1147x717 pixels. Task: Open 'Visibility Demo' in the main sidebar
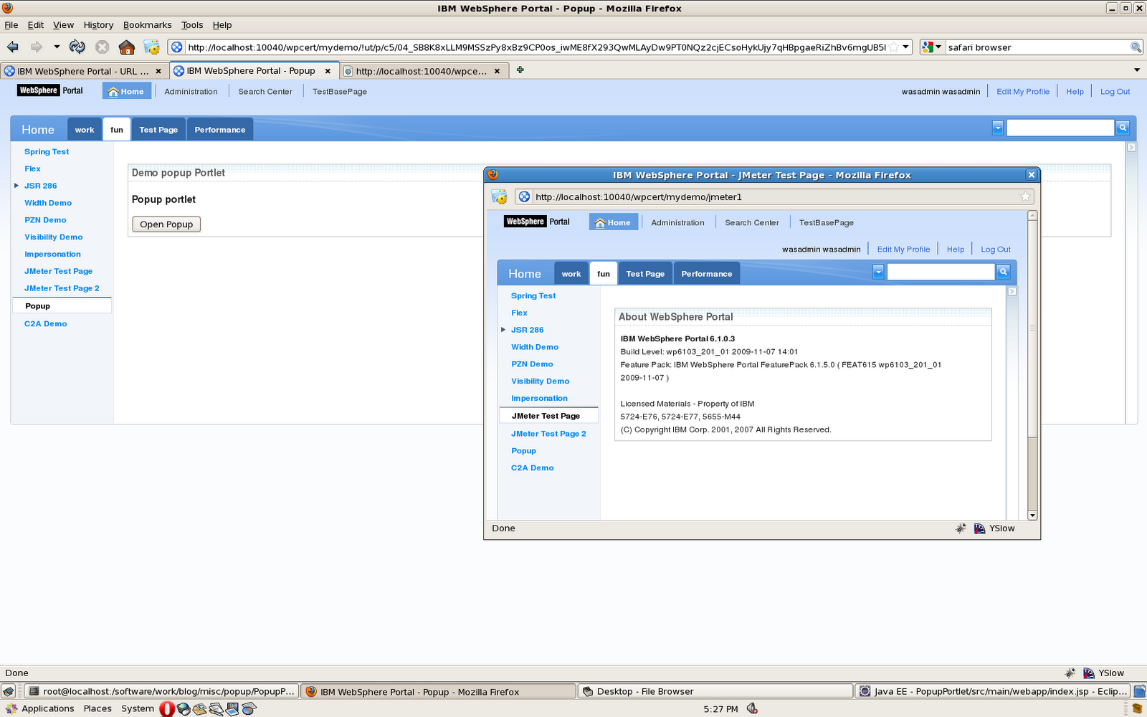point(54,237)
